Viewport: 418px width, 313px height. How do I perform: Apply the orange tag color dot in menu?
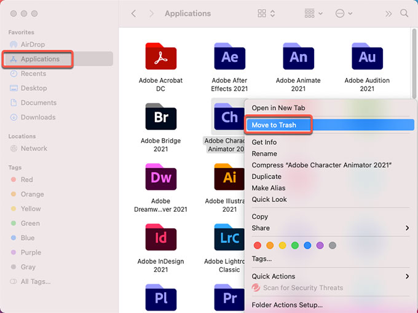[270, 245]
